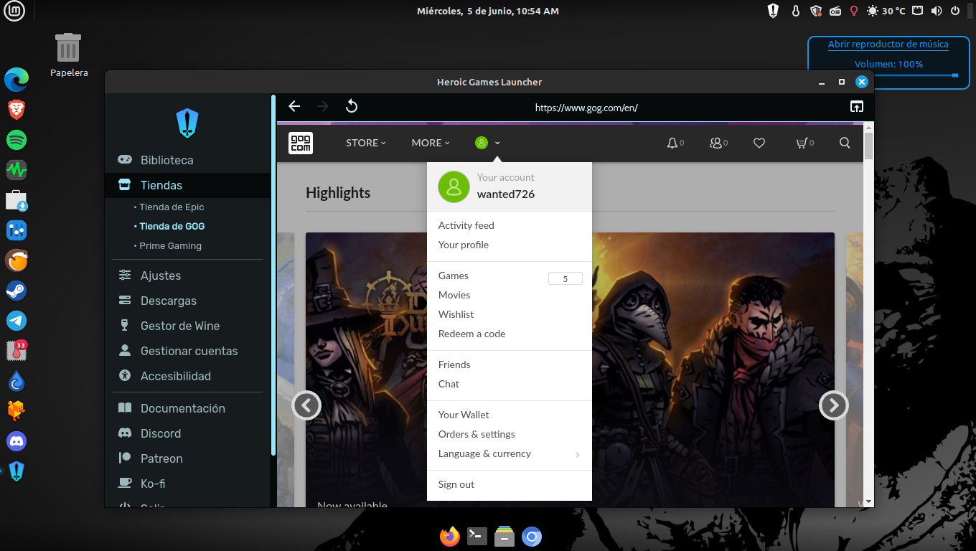Choose Sign out from account menu
Viewport: 976px width, 551px height.
click(456, 484)
